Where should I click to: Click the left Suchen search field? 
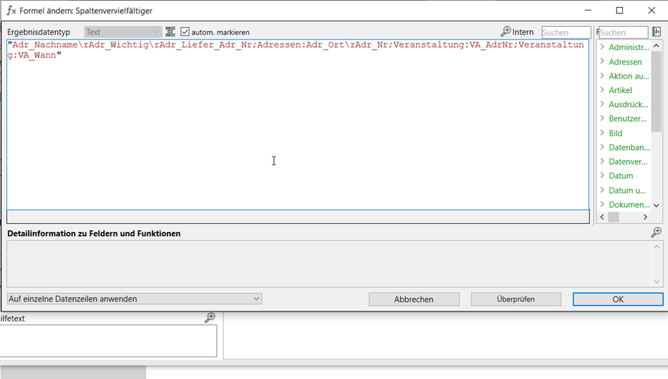[x=566, y=32]
